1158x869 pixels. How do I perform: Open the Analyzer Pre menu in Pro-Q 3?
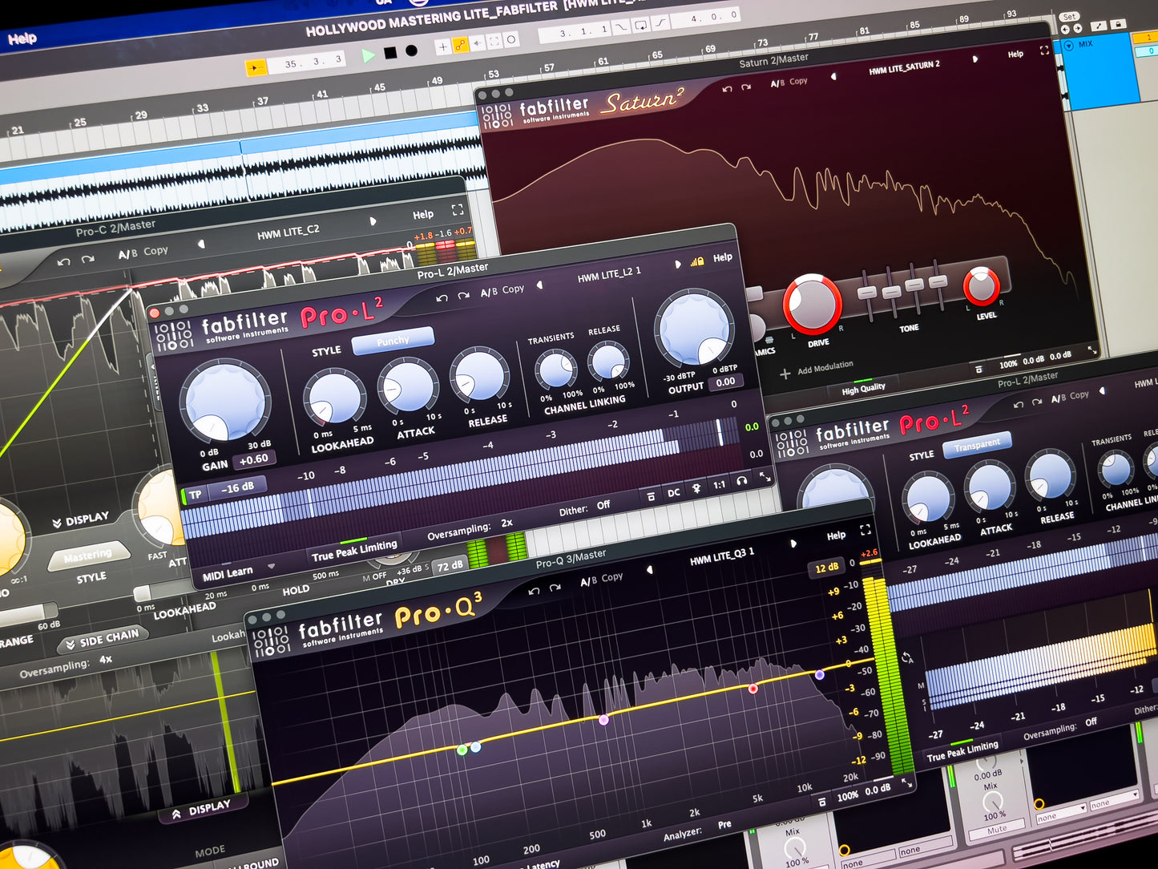[697, 830]
